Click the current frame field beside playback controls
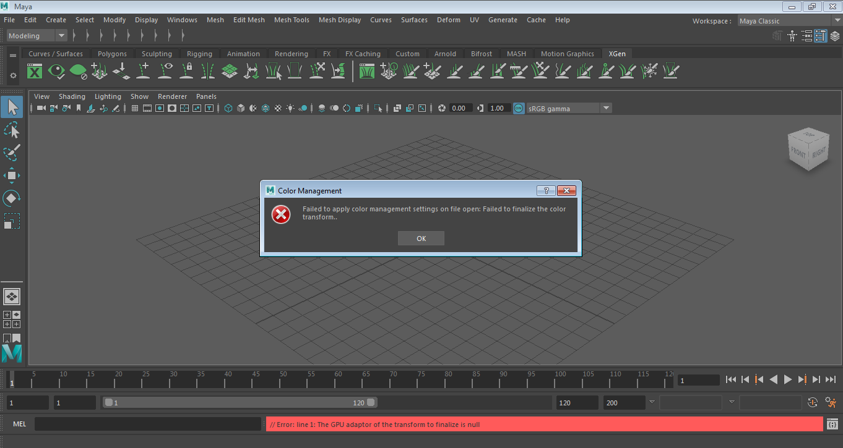 pyautogui.click(x=698, y=381)
